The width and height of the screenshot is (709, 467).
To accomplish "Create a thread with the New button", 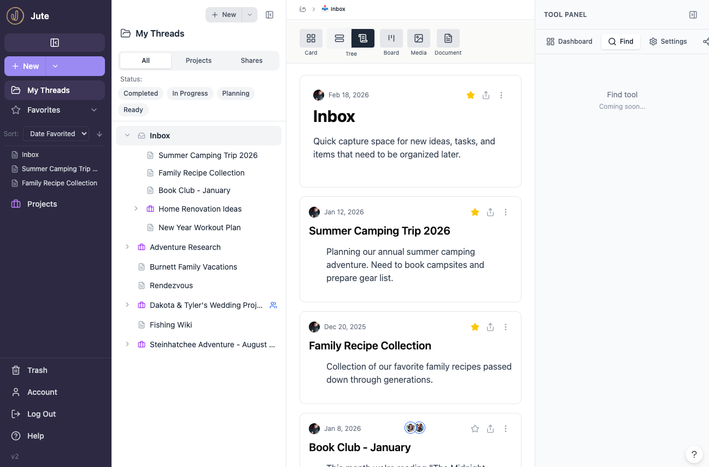I will [x=224, y=15].
